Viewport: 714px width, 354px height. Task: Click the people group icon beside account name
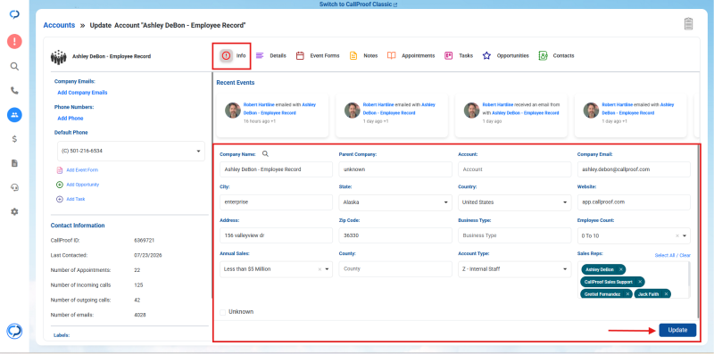pyautogui.click(x=59, y=56)
